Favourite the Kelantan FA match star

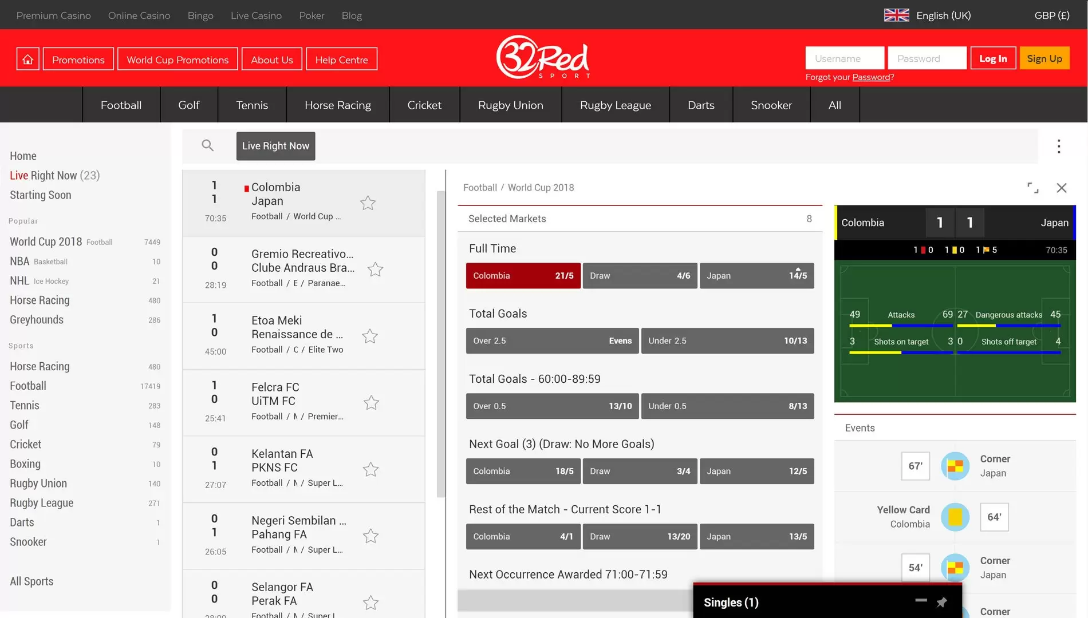coord(370,469)
